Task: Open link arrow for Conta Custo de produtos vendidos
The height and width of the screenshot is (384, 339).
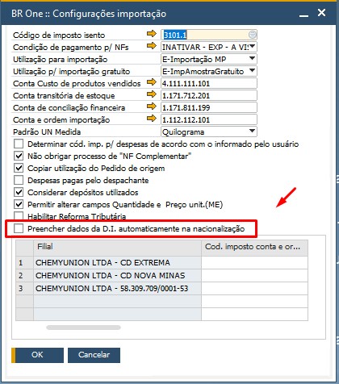Action: pos(152,82)
